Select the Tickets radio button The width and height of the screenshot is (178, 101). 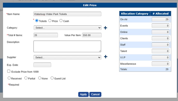point(37,21)
